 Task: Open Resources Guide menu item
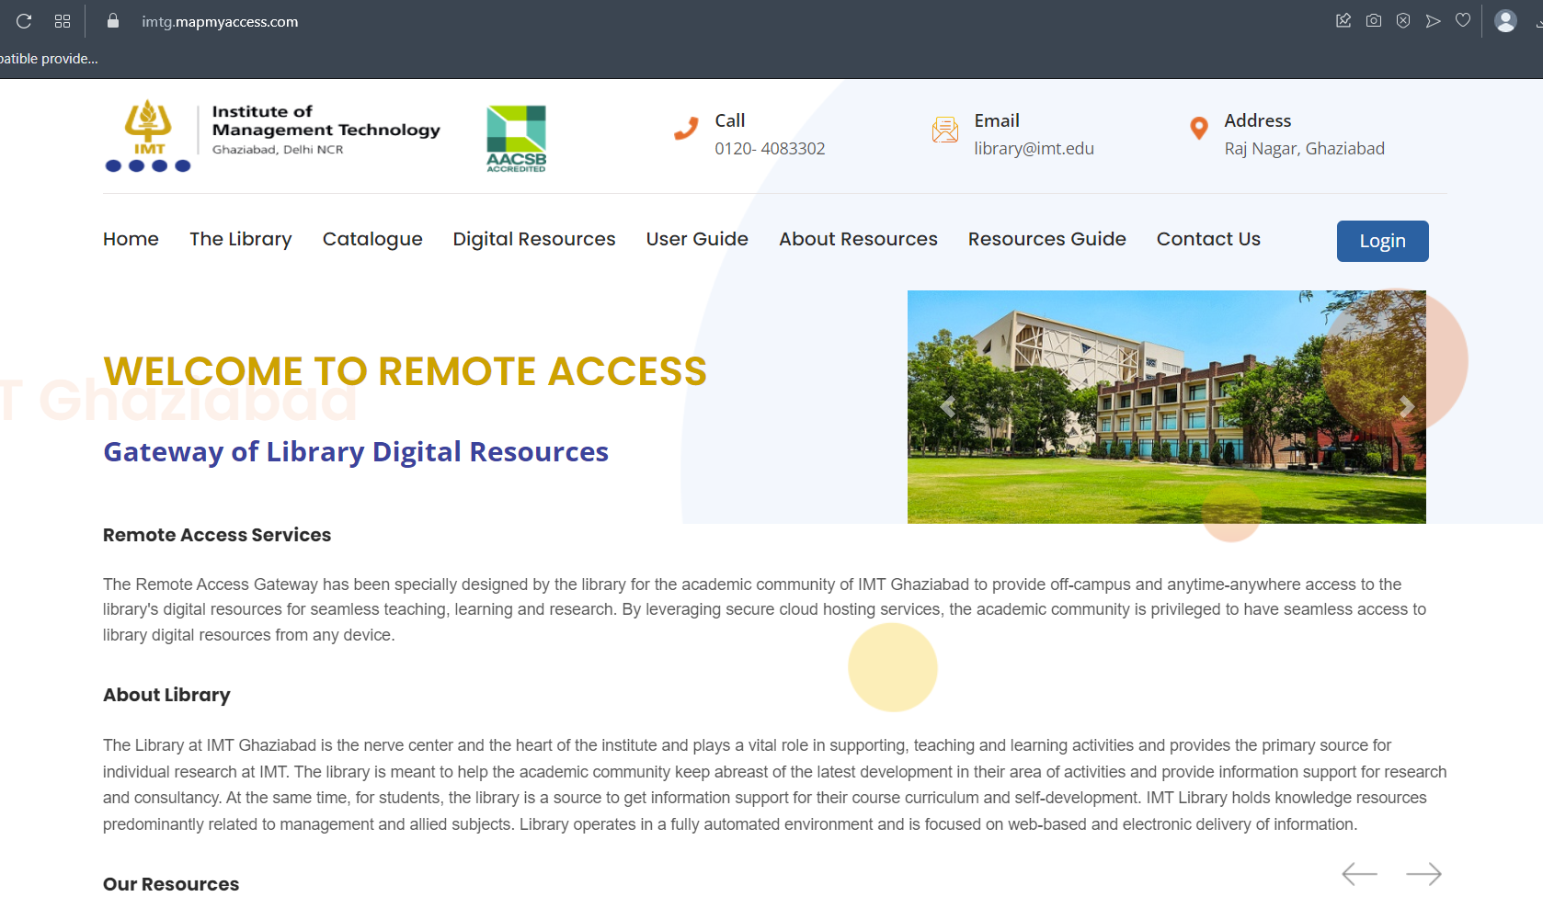pyautogui.click(x=1046, y=239)
